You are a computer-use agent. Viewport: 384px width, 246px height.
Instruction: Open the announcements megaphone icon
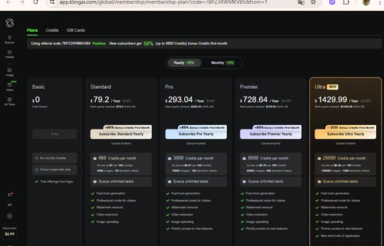10,194
